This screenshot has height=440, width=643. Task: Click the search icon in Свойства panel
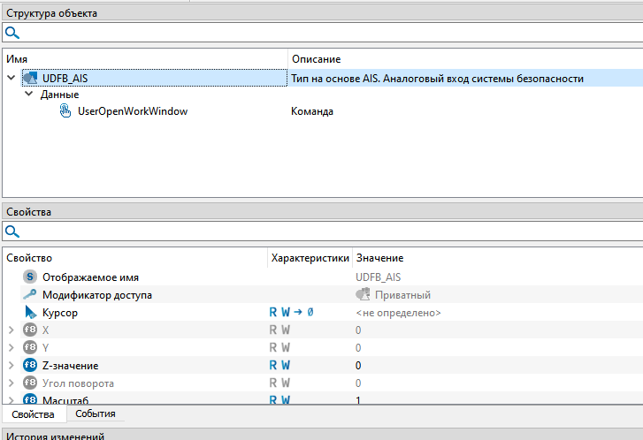[12, 231]
